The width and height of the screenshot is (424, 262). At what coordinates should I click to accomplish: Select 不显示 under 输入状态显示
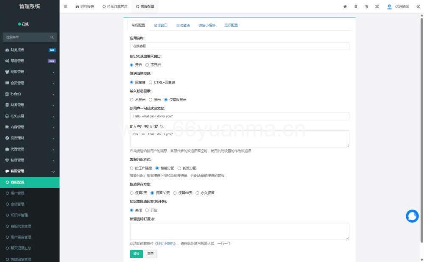[132, 100]
